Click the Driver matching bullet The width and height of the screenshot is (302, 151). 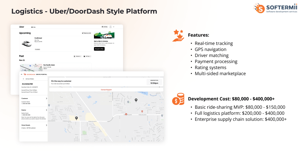[x=211, y=55]
